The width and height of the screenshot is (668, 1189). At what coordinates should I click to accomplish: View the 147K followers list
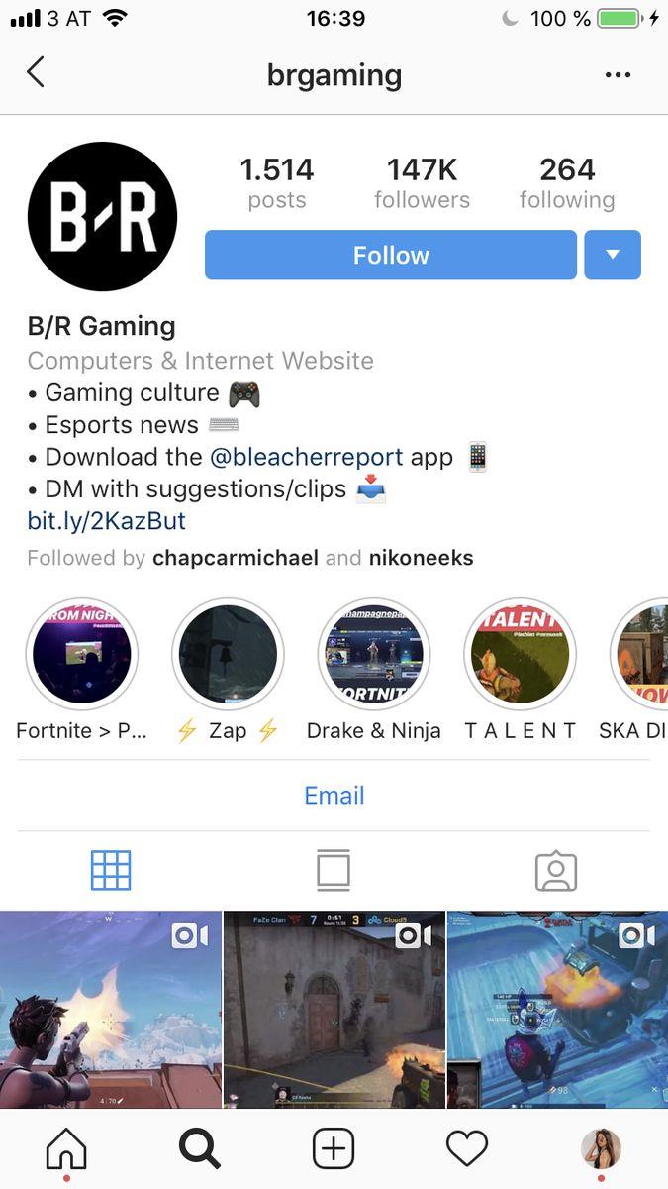pos(422,183)
